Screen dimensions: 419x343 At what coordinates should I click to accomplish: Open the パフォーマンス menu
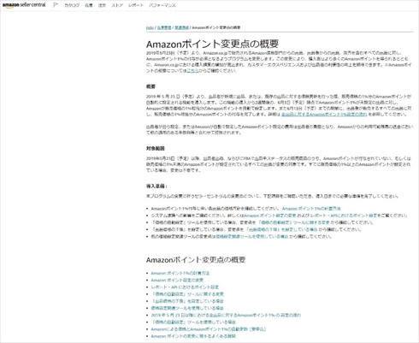point(162,5)
